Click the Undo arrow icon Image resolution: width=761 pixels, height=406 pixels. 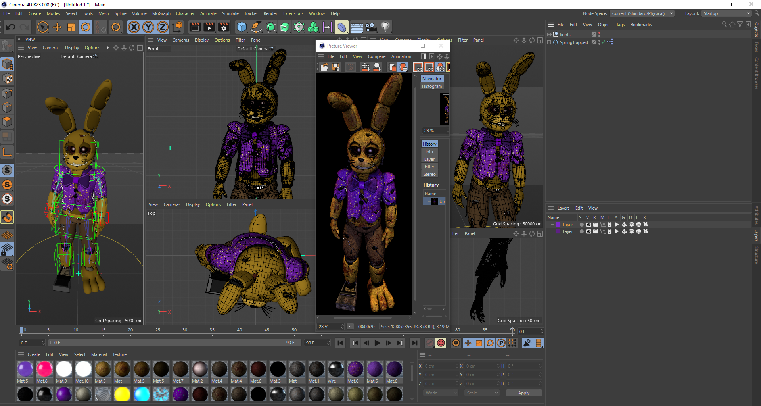click(11, 27)
